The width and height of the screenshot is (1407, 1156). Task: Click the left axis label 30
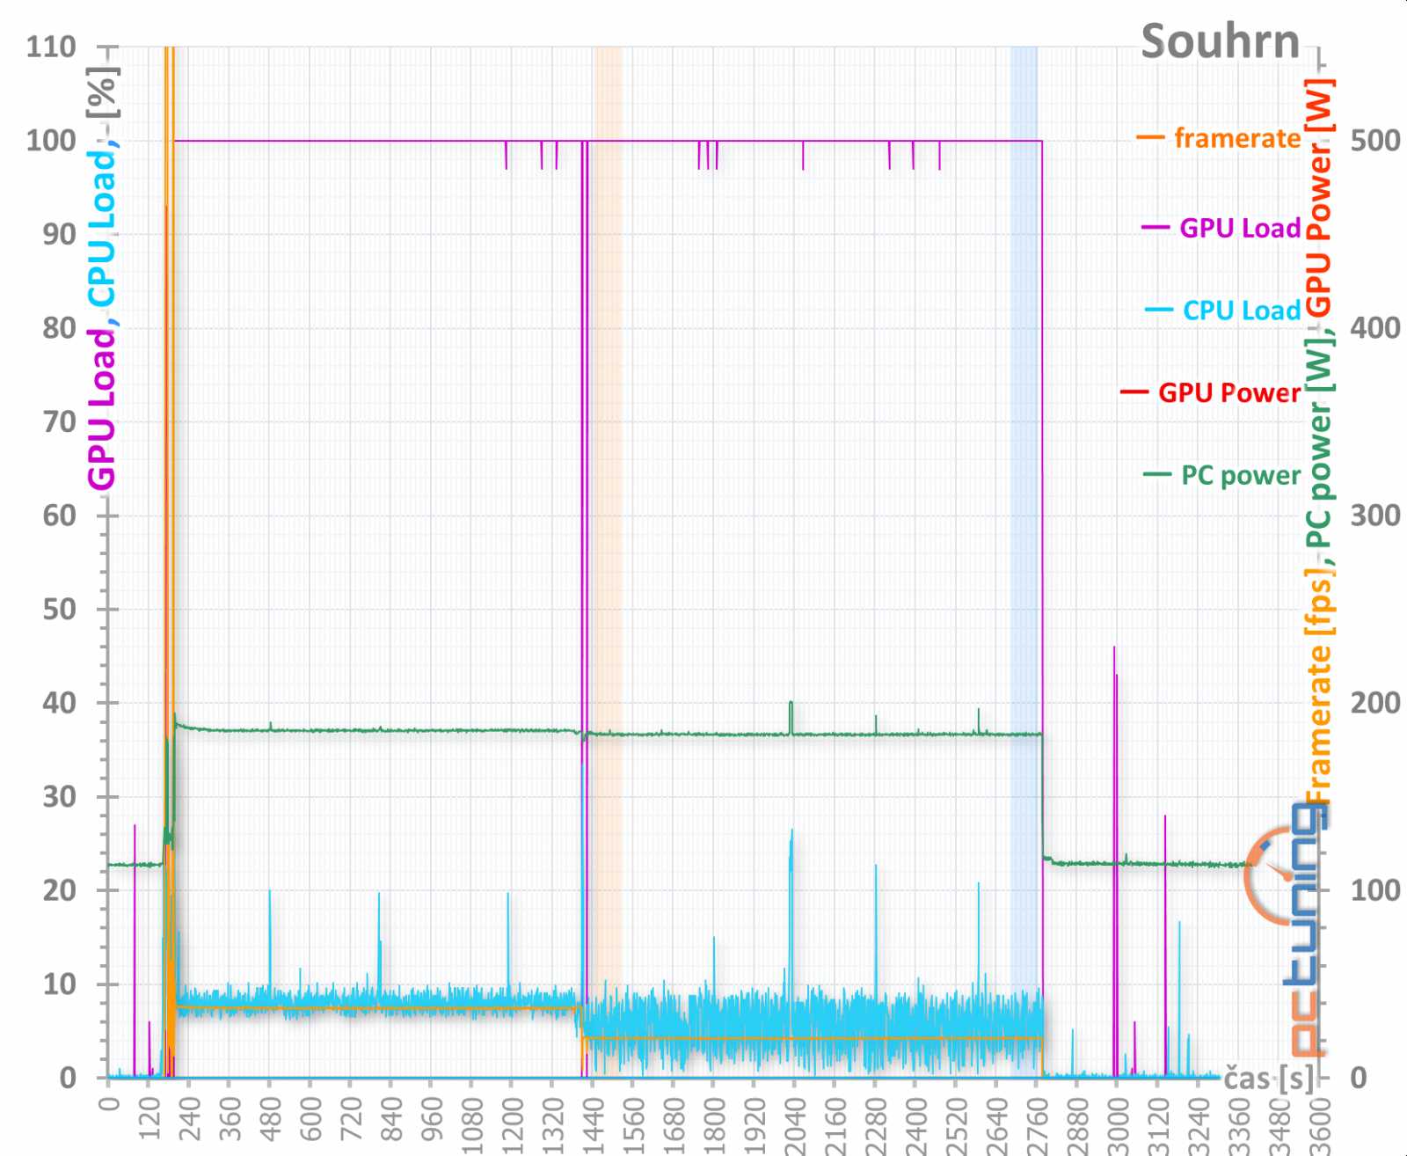click(x=59, y=796)
